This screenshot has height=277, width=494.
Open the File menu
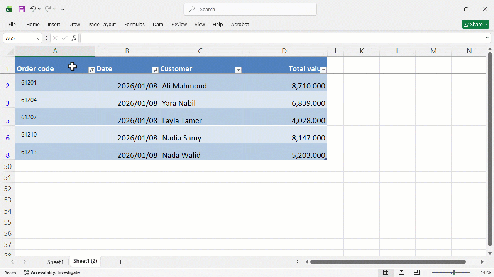tap(12, 24)
